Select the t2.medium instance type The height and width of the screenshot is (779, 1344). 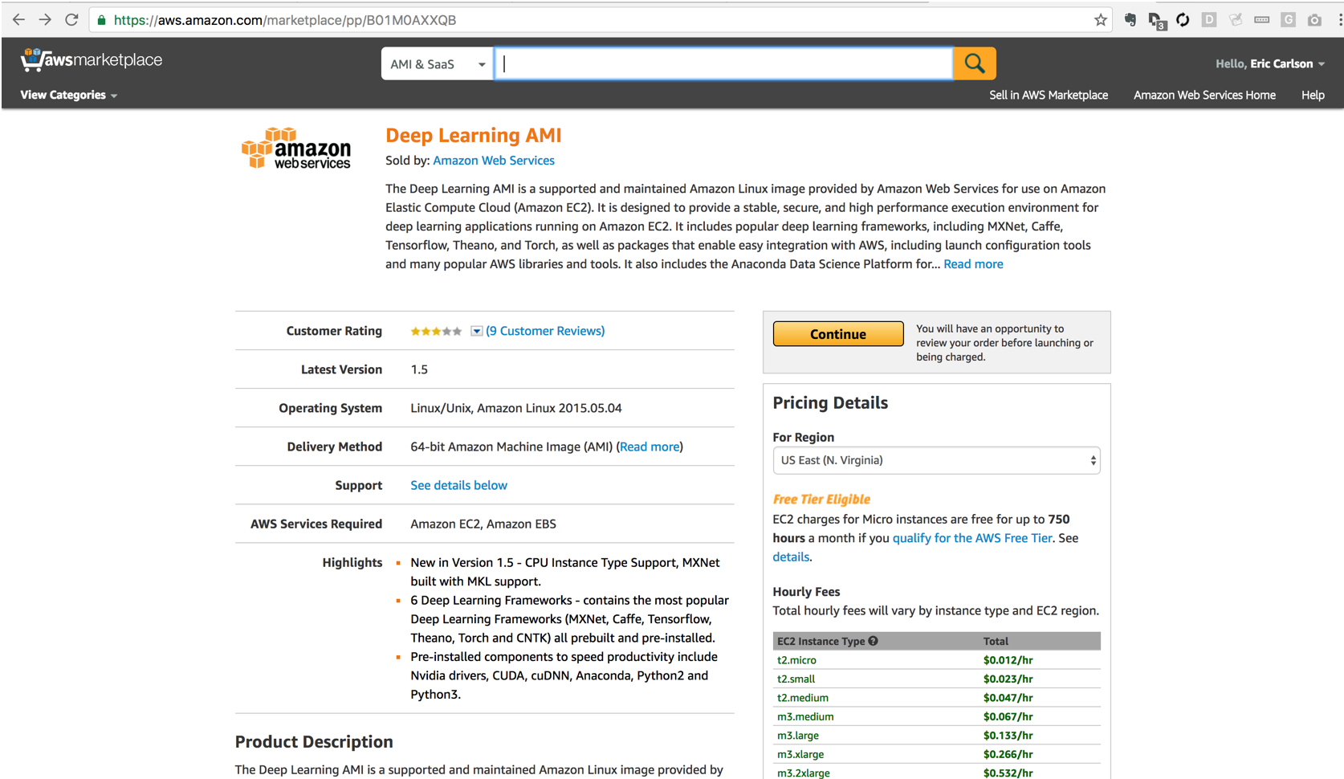click(802, 698)
